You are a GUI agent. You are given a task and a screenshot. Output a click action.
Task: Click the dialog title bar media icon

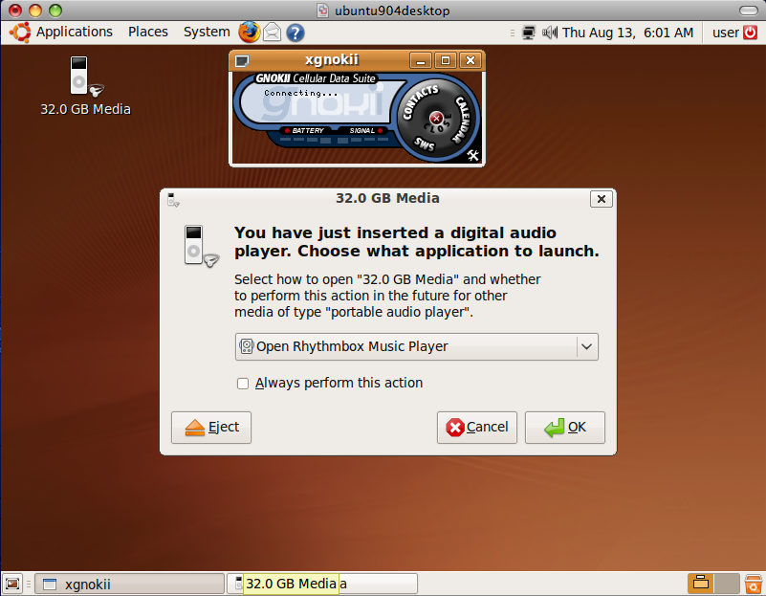(173, 199)
